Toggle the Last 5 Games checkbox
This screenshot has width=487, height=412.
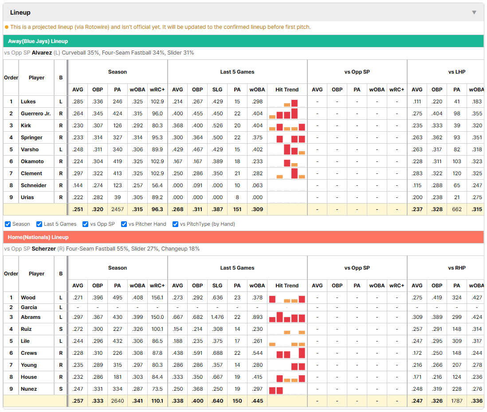39,224
